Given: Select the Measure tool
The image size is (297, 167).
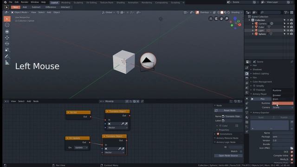Looking at the screenshot, I should click(x=7, y=63).
